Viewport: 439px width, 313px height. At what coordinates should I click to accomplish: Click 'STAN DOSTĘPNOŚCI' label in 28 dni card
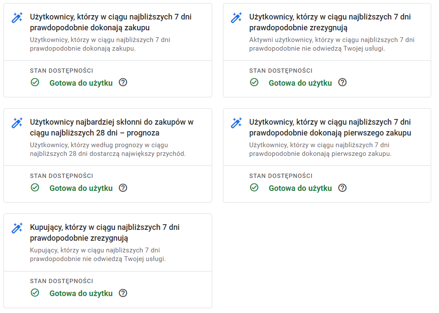click(62, 176)
